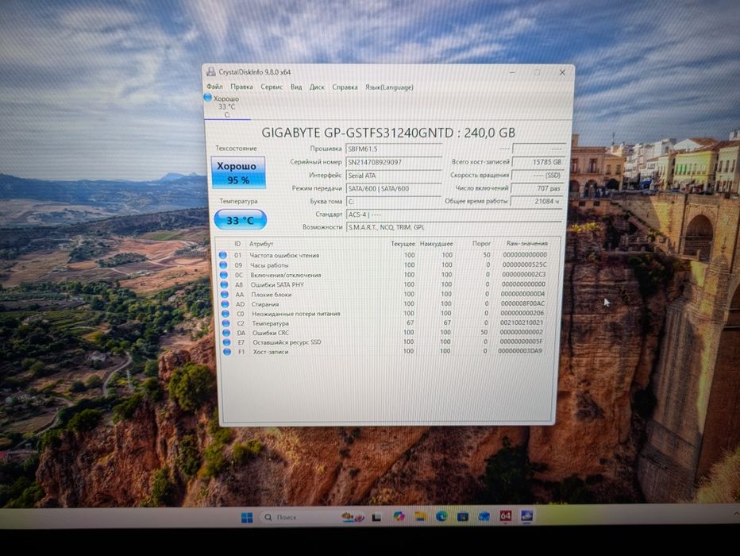Viewport: 740px width, 556px height.
Task: Click status icon for Ошибки SATA PHY
Action: tap(224, 284)
